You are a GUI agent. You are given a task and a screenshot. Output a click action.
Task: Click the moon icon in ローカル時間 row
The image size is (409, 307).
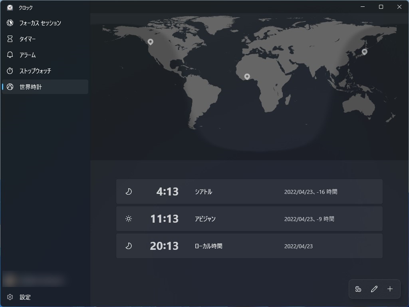[129, 246]
